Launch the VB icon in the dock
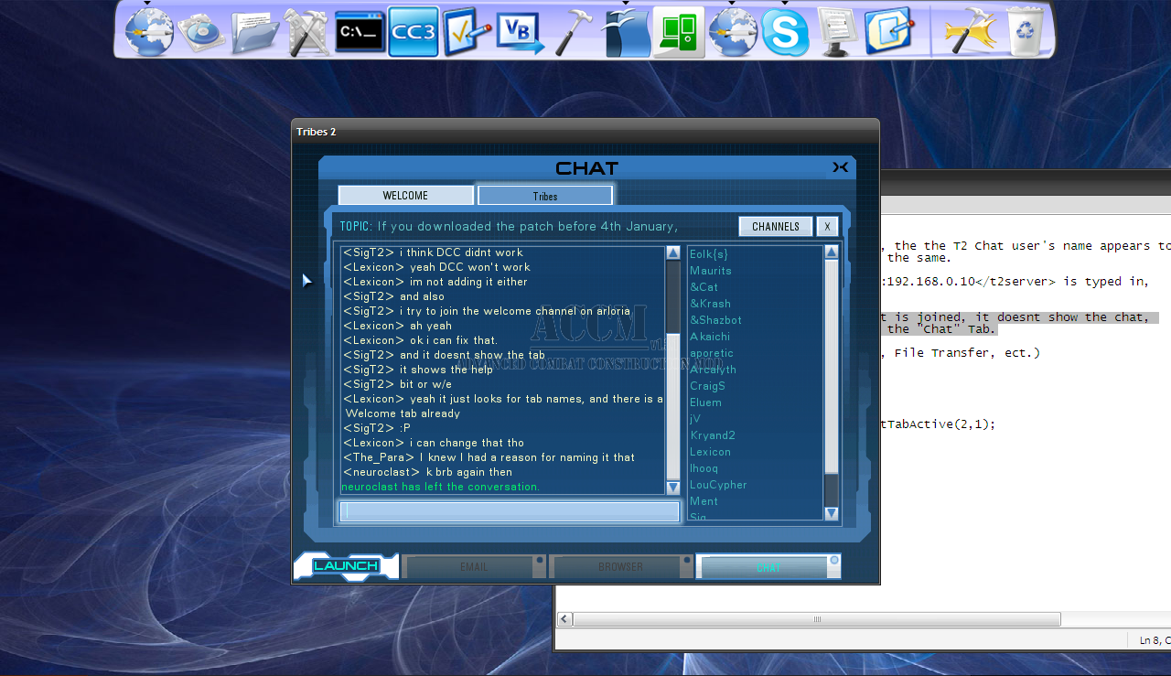Screen dimensions: 1171x676 tap(521, 33)
